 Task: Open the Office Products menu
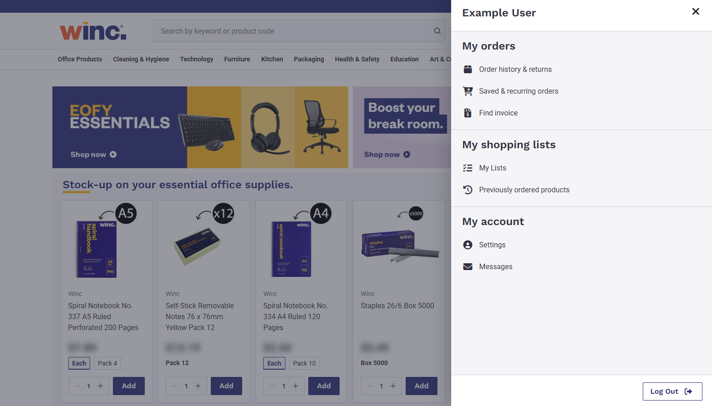pyautogui.click(x=80, y=59)
